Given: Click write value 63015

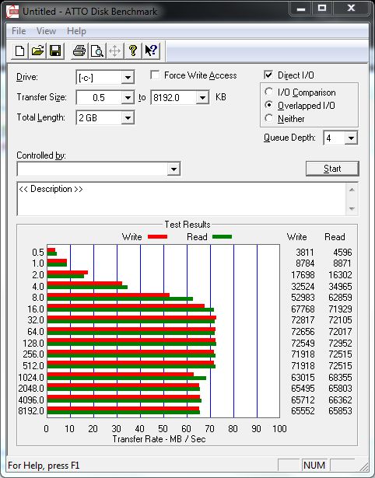Looking at the screenshot, I should [303, 378].
